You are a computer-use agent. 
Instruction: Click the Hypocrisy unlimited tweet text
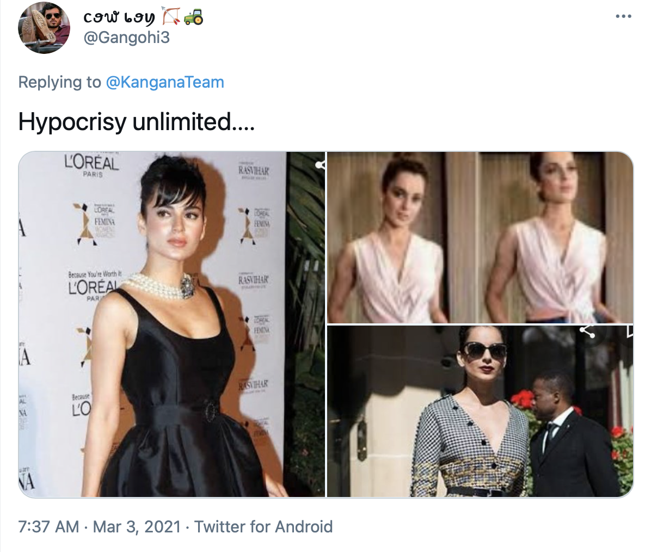click(136, 122)
